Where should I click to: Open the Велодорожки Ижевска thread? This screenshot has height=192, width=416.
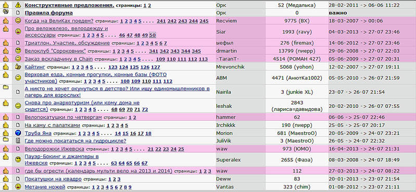click(x=54, y=149)
